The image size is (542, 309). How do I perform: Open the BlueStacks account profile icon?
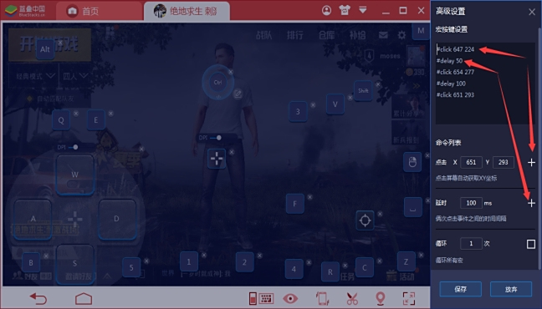[x=326, y=10]
